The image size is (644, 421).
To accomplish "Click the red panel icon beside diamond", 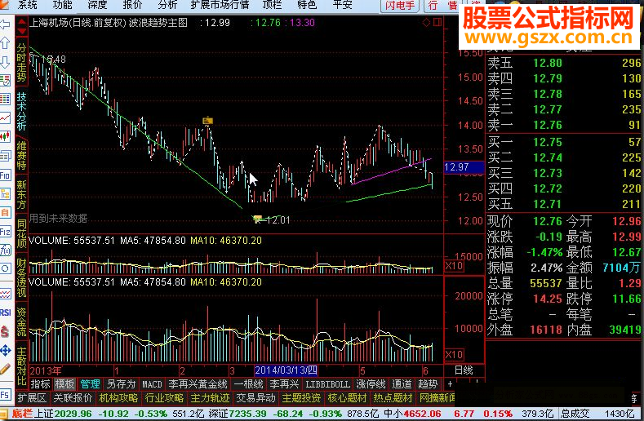I will click(437, 22).
